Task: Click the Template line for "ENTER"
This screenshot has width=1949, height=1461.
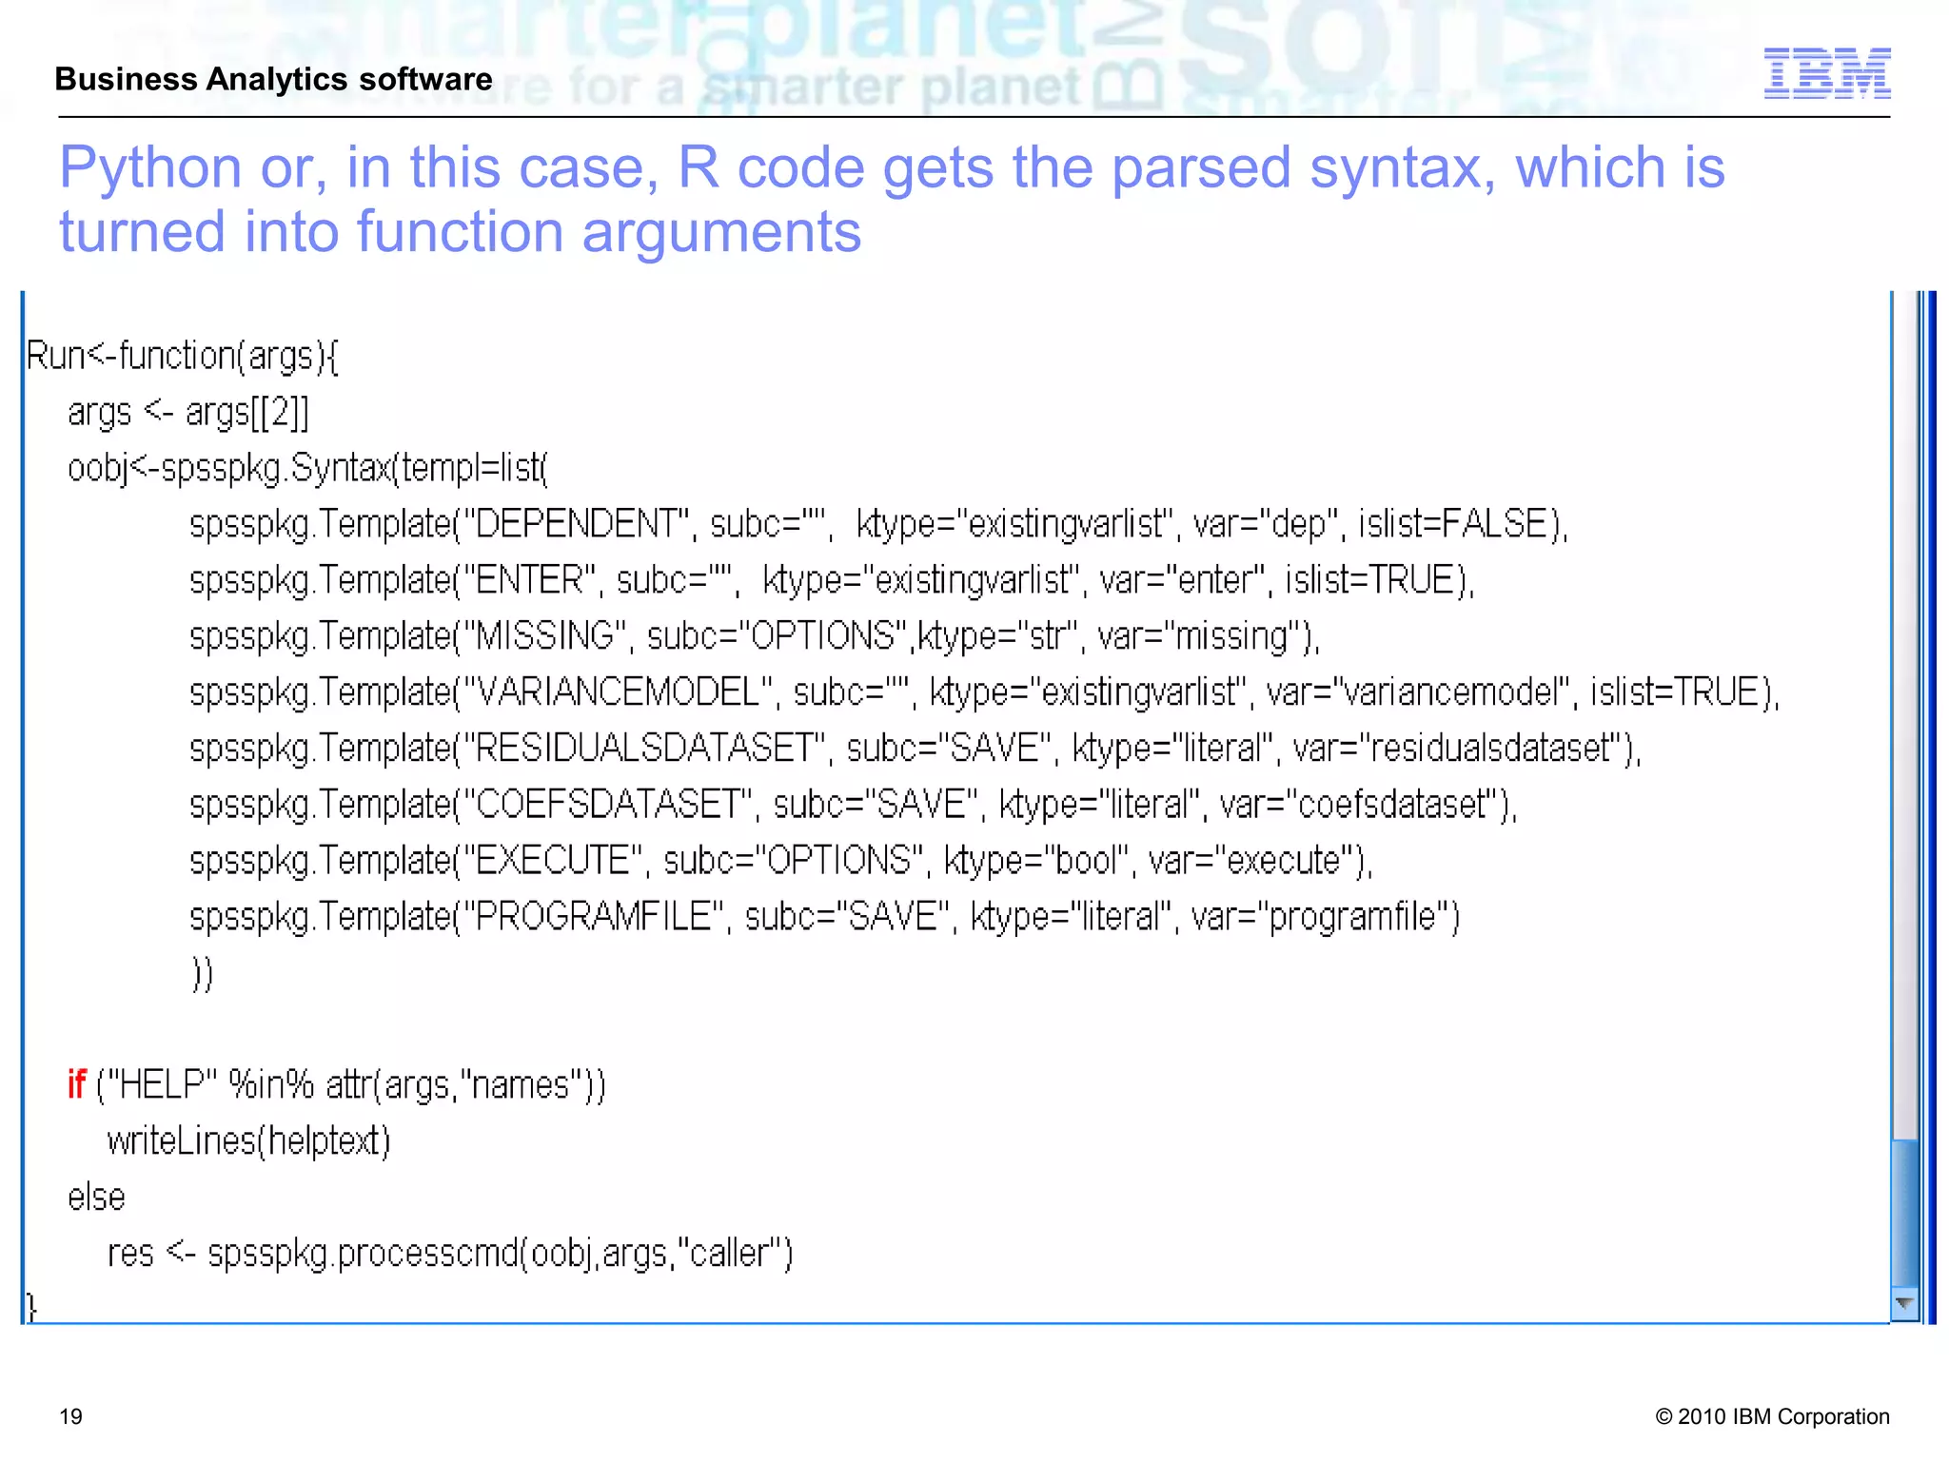Action: click(832, 581)
